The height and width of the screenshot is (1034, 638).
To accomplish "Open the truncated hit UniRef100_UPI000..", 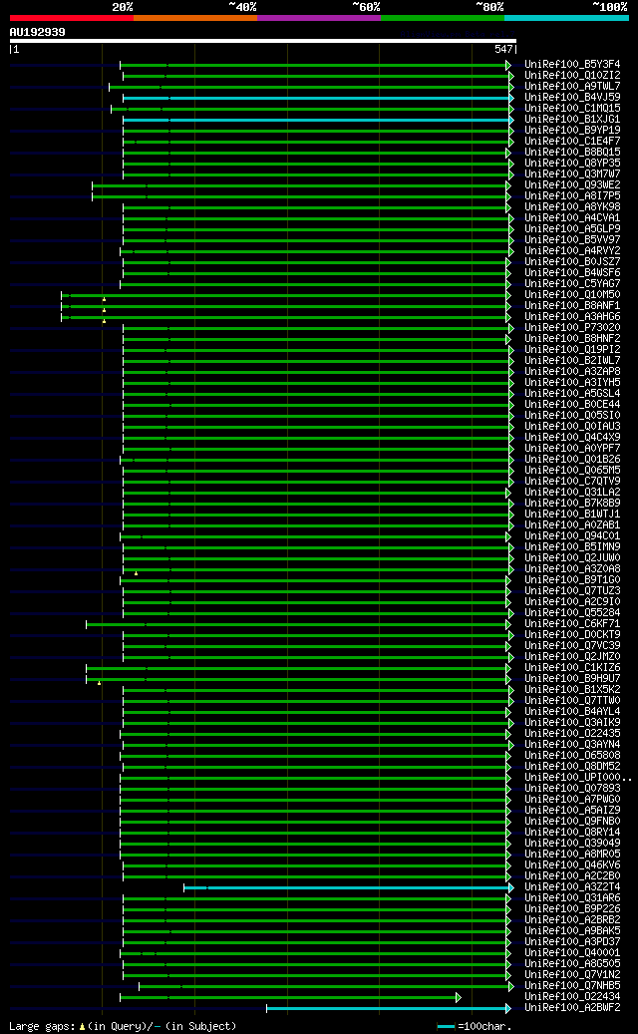I will pos(578,777).
